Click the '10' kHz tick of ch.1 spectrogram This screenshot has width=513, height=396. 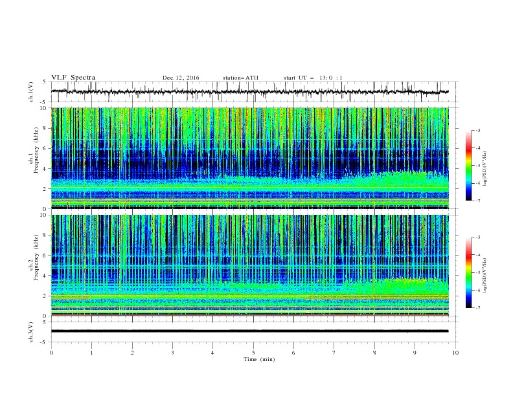click(45, 108)
